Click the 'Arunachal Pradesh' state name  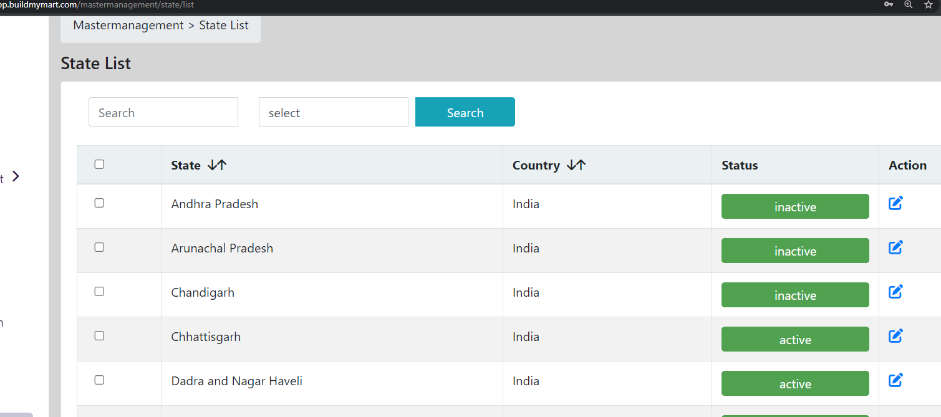point(222,248)
